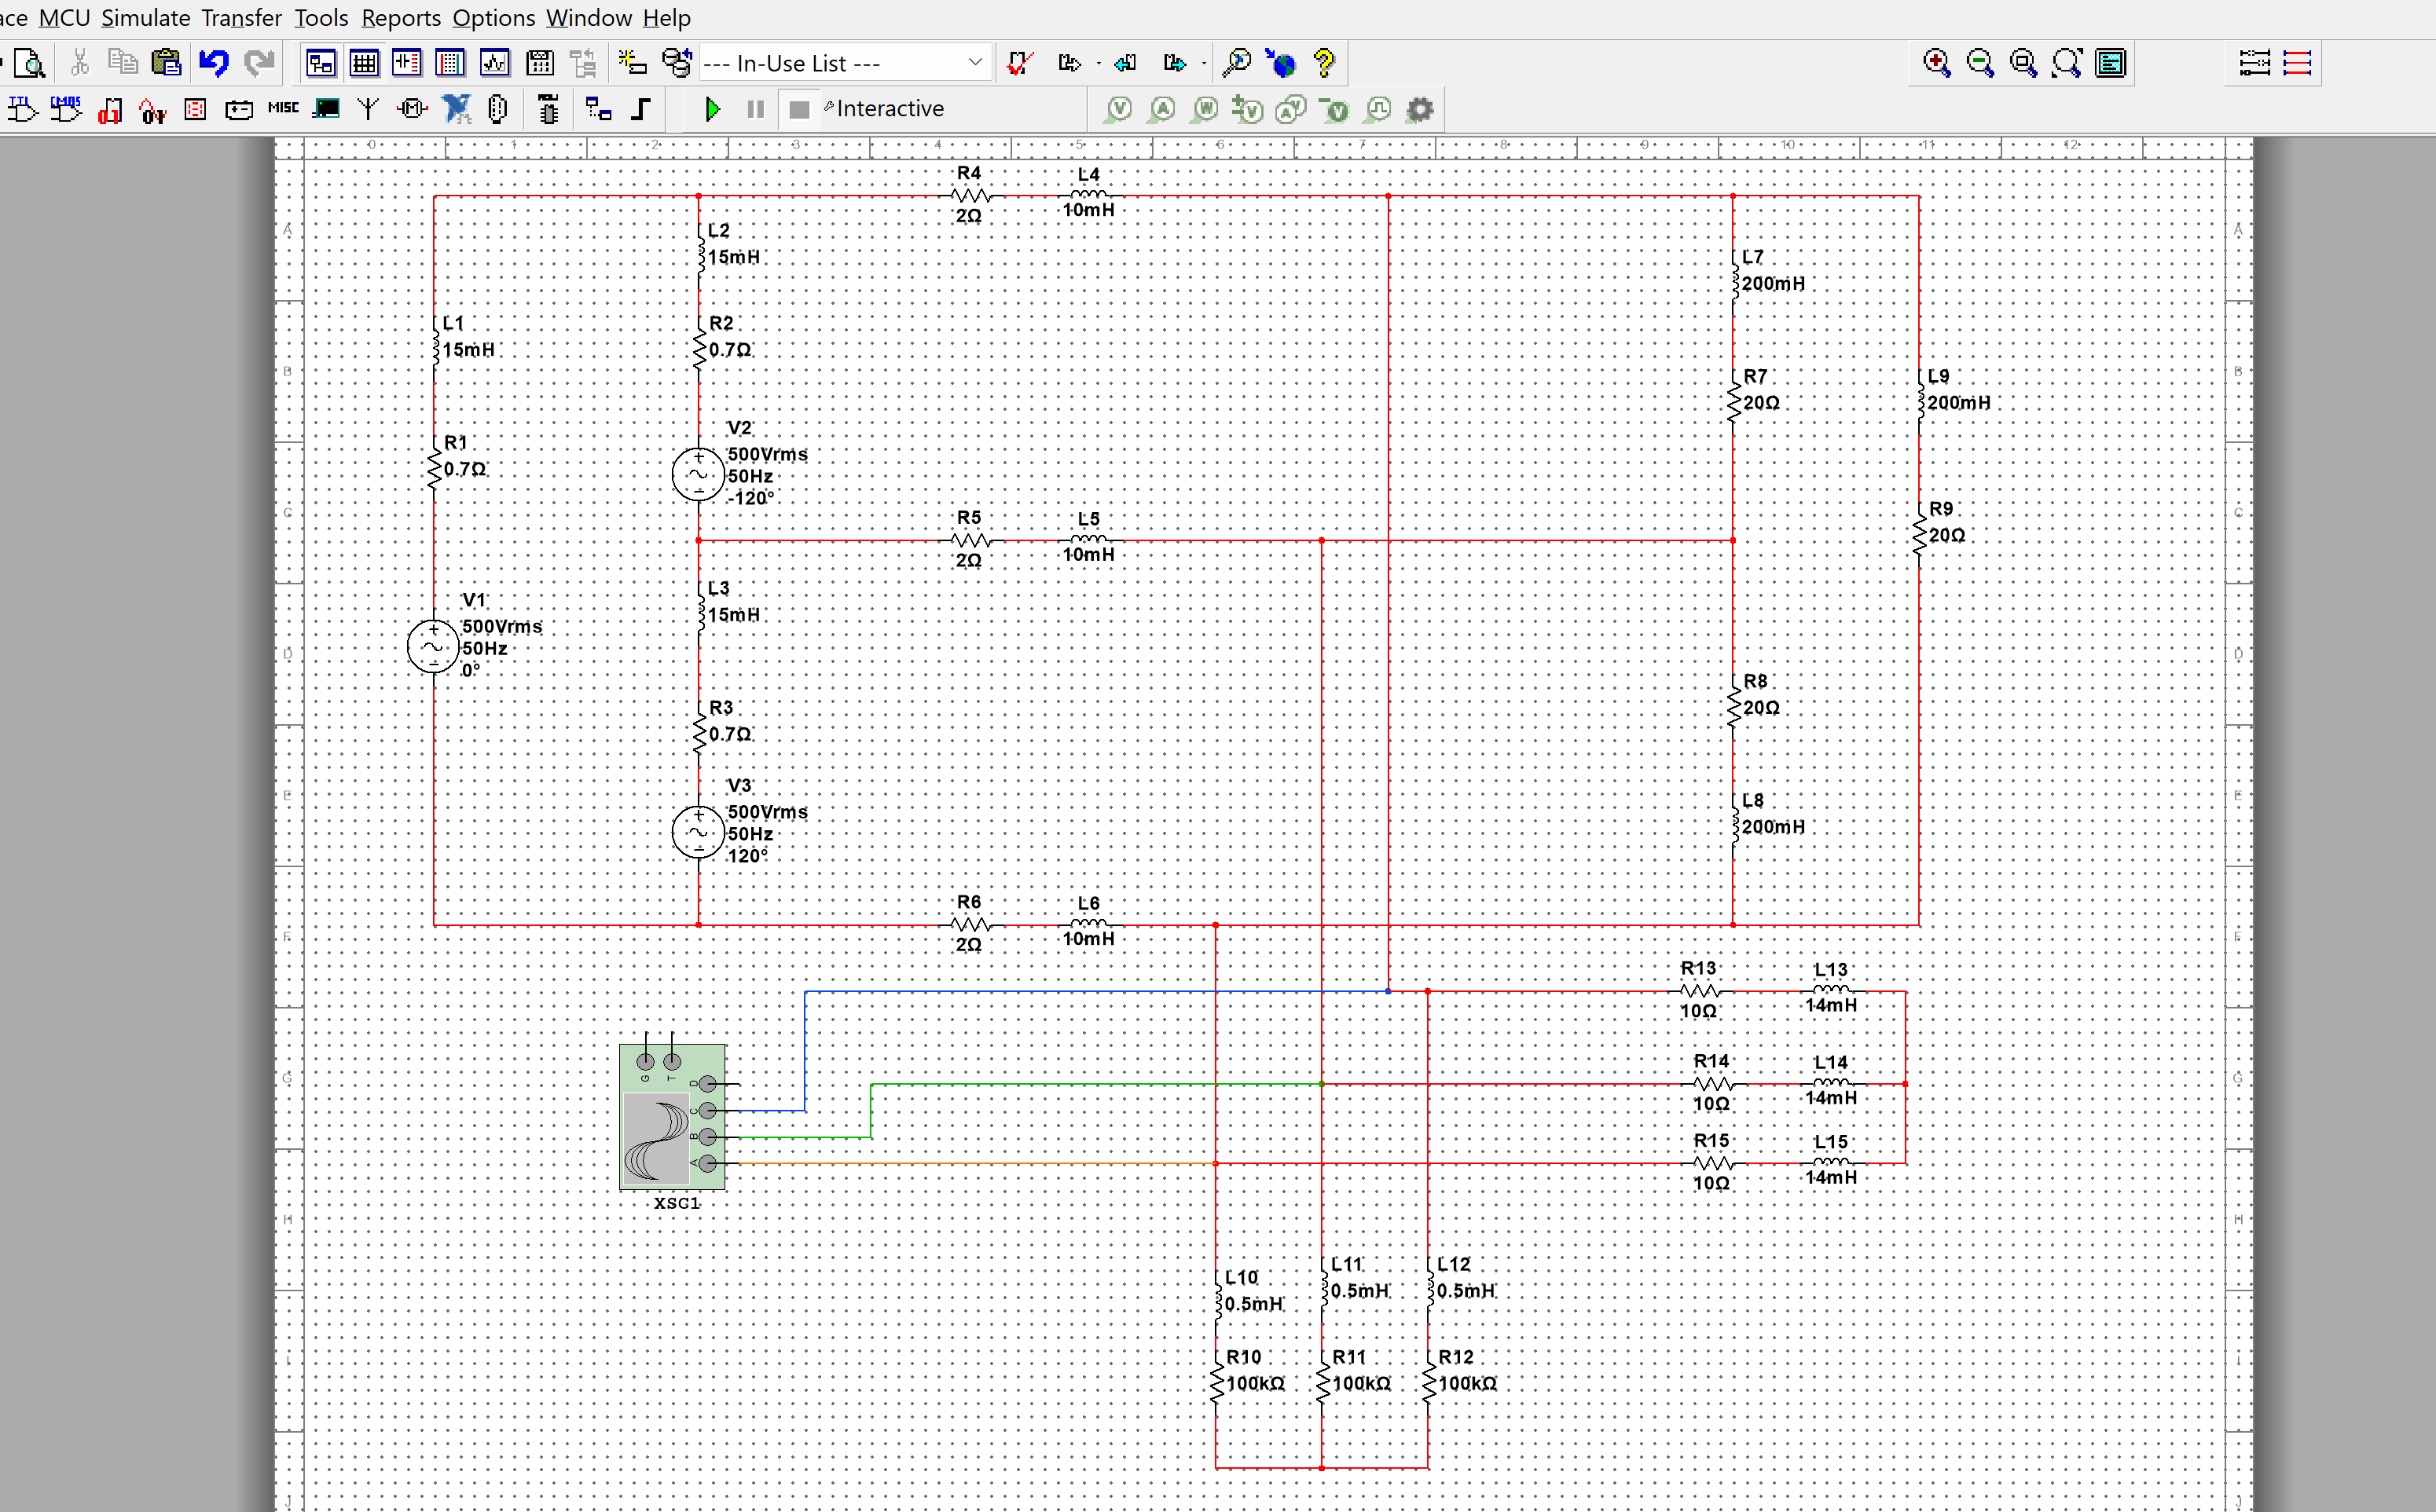
Task: Toggle the Spreadsheet View panel
Action: (x=364, y=63)
